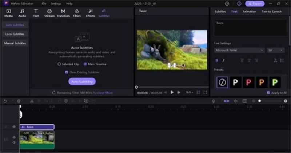The image size is (291, 153).
Task: Select the Text tab in properties panel
Action: tap(234, 12)
